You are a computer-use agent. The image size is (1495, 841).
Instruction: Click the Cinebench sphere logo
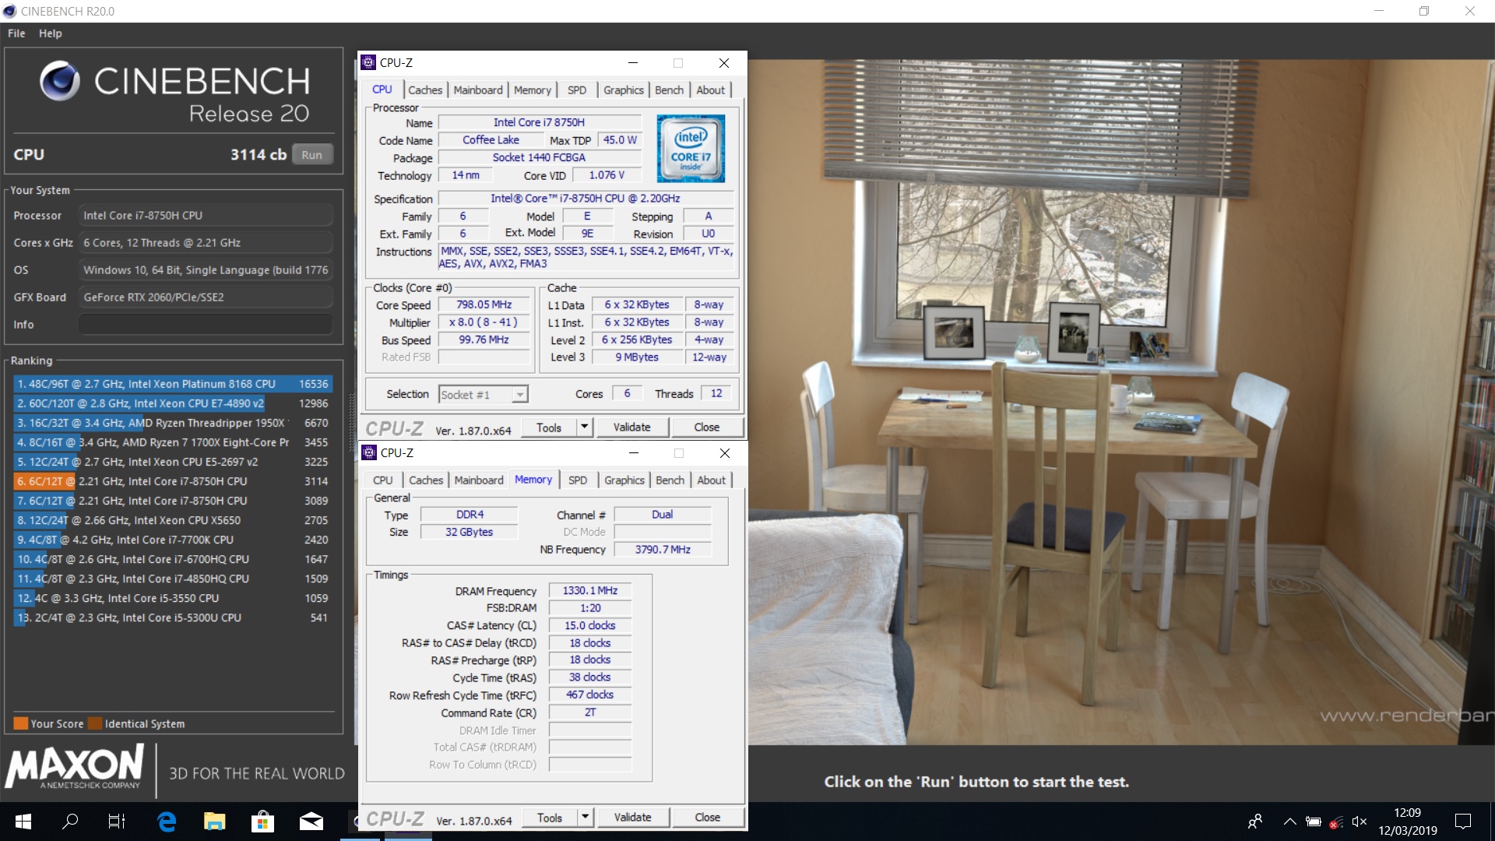click(60, 81)
